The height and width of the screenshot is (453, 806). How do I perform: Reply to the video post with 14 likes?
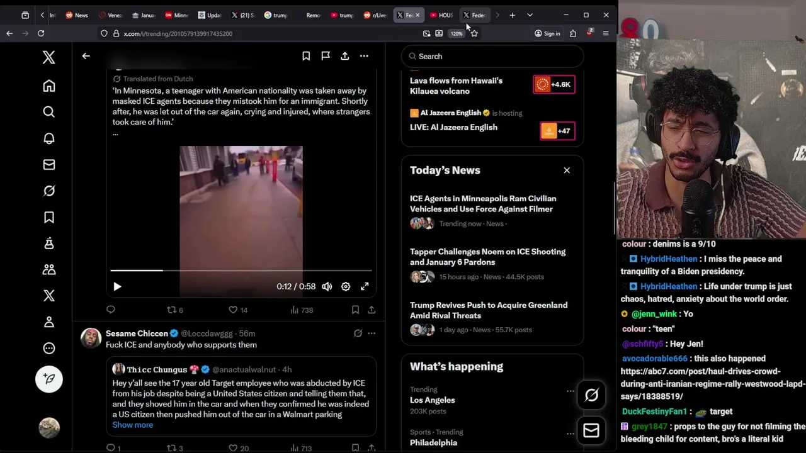tap(111, 310)
